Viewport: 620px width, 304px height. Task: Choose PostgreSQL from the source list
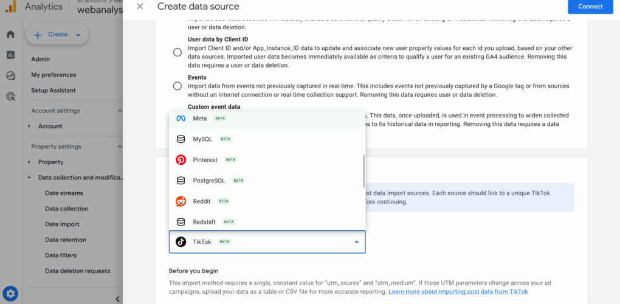point(208,181)
